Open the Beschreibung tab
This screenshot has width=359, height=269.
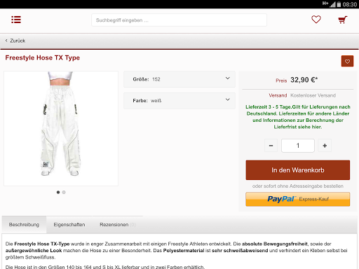coord(24,225)
